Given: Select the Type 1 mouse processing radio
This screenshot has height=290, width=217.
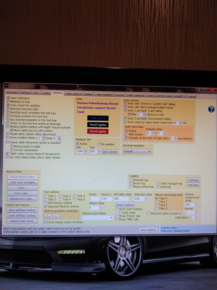Looking at the screenshot, I should 157,202.
